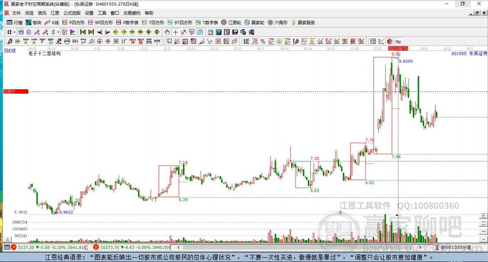Click Shenzhen index 10373.75 status entry
The height and width of the screenshot is (262, 488).
pyautogui.click(x=132, y=247)
